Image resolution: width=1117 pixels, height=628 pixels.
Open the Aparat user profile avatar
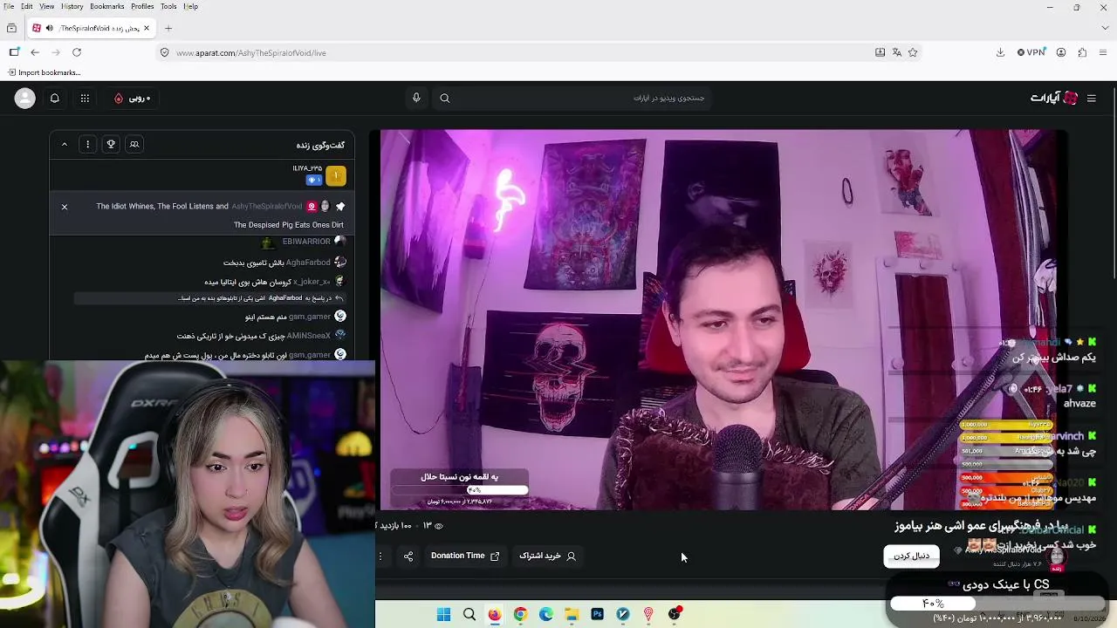(x=24, y=99)
